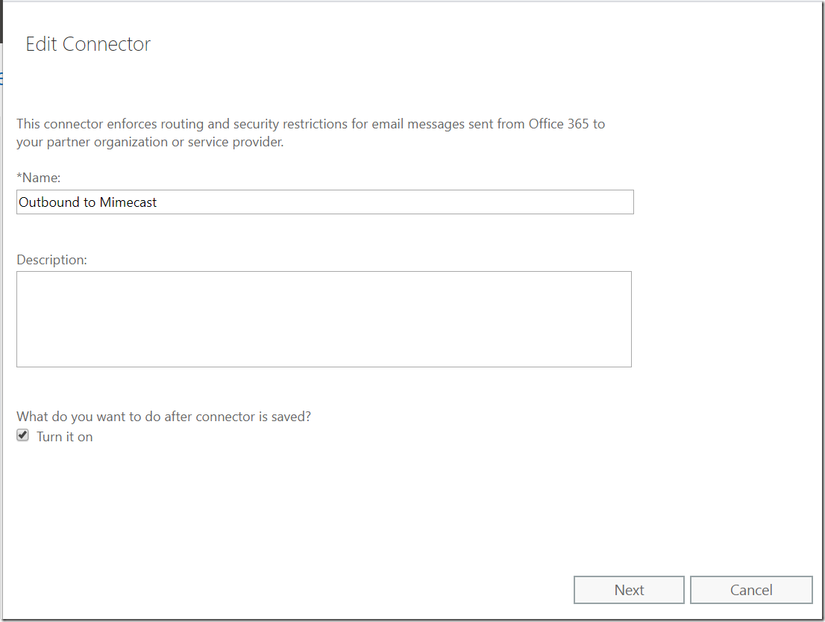The height and width of the screenshot is (622, 825).
Task: Click the connector routing description paragraph
Action: coord(310,133)
